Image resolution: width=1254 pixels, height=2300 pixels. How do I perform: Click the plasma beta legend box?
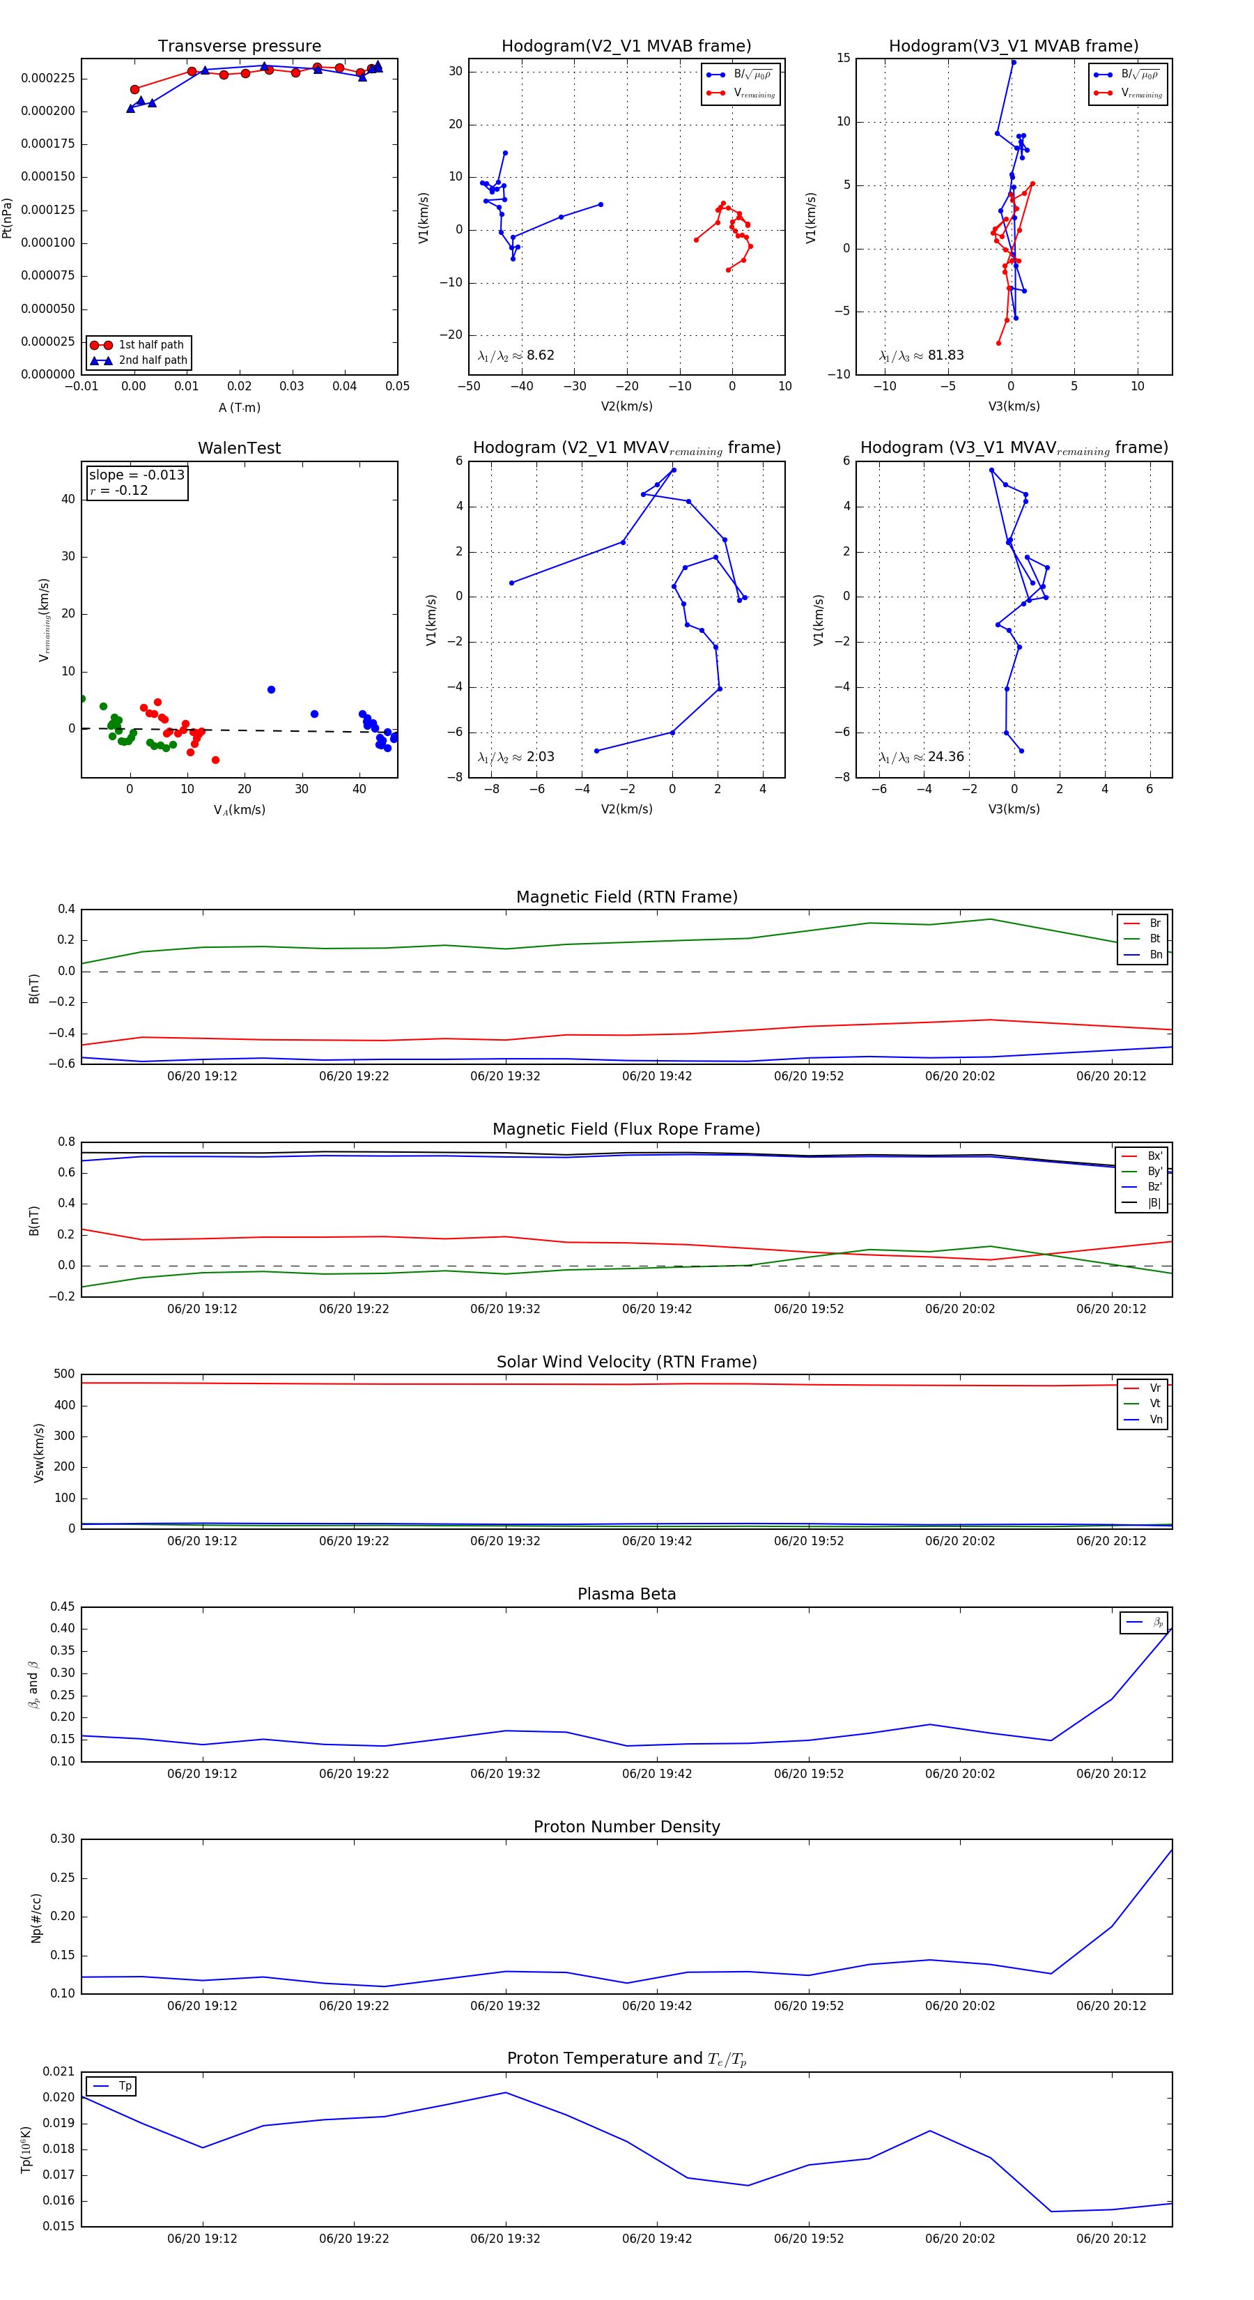[x=1144, y=1623]
